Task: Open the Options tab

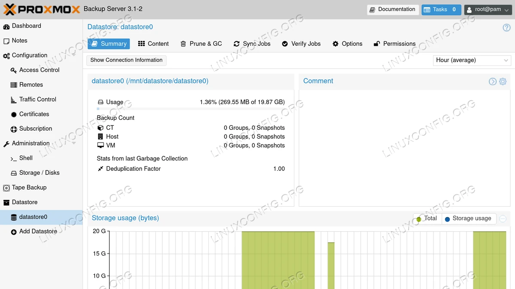Action: [348, 44]
